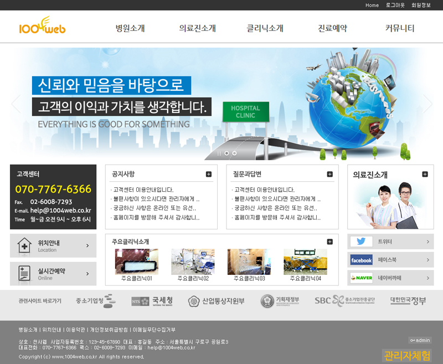Open the 커뮤니티 main menu item
The height and width of the screenshot is (364, 443).
click(400, 28)
